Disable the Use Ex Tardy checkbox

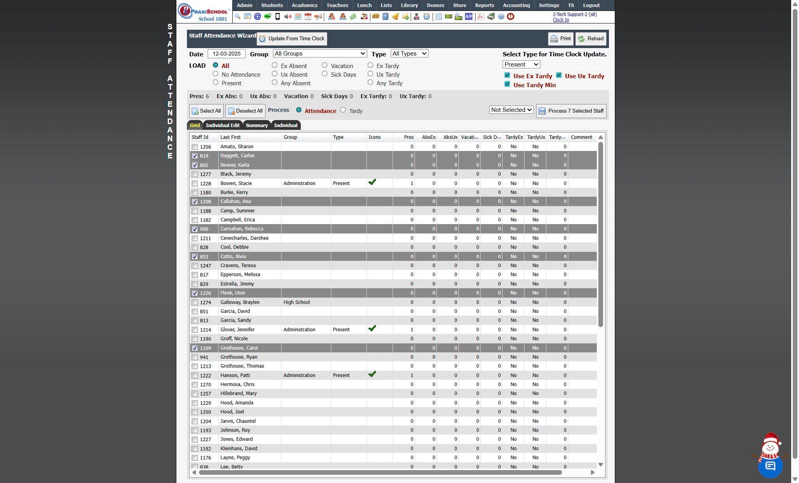click(507, 75)
